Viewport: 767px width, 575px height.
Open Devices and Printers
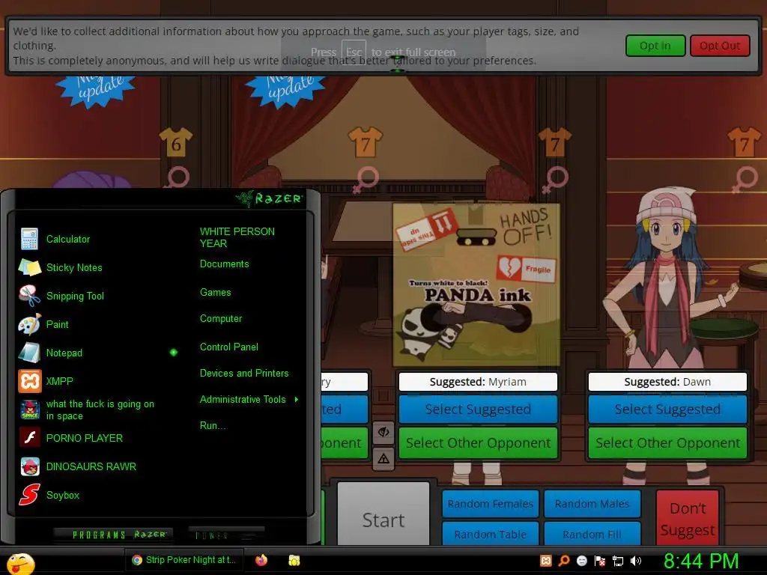[x=244, y=374]
